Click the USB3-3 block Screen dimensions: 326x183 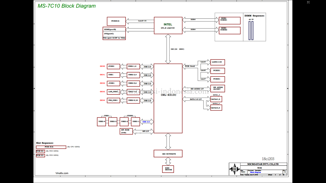click(x=113, y=121)
